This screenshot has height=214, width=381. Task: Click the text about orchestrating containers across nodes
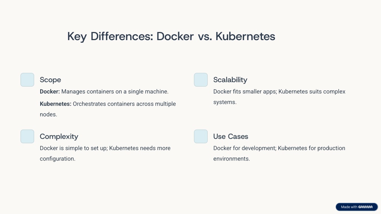[108, 109]
